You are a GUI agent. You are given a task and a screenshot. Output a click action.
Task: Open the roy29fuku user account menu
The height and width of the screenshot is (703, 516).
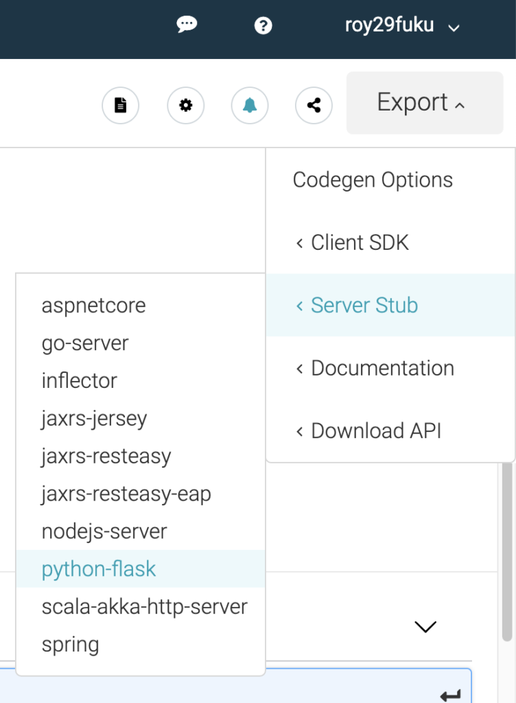tap(402, 25)
